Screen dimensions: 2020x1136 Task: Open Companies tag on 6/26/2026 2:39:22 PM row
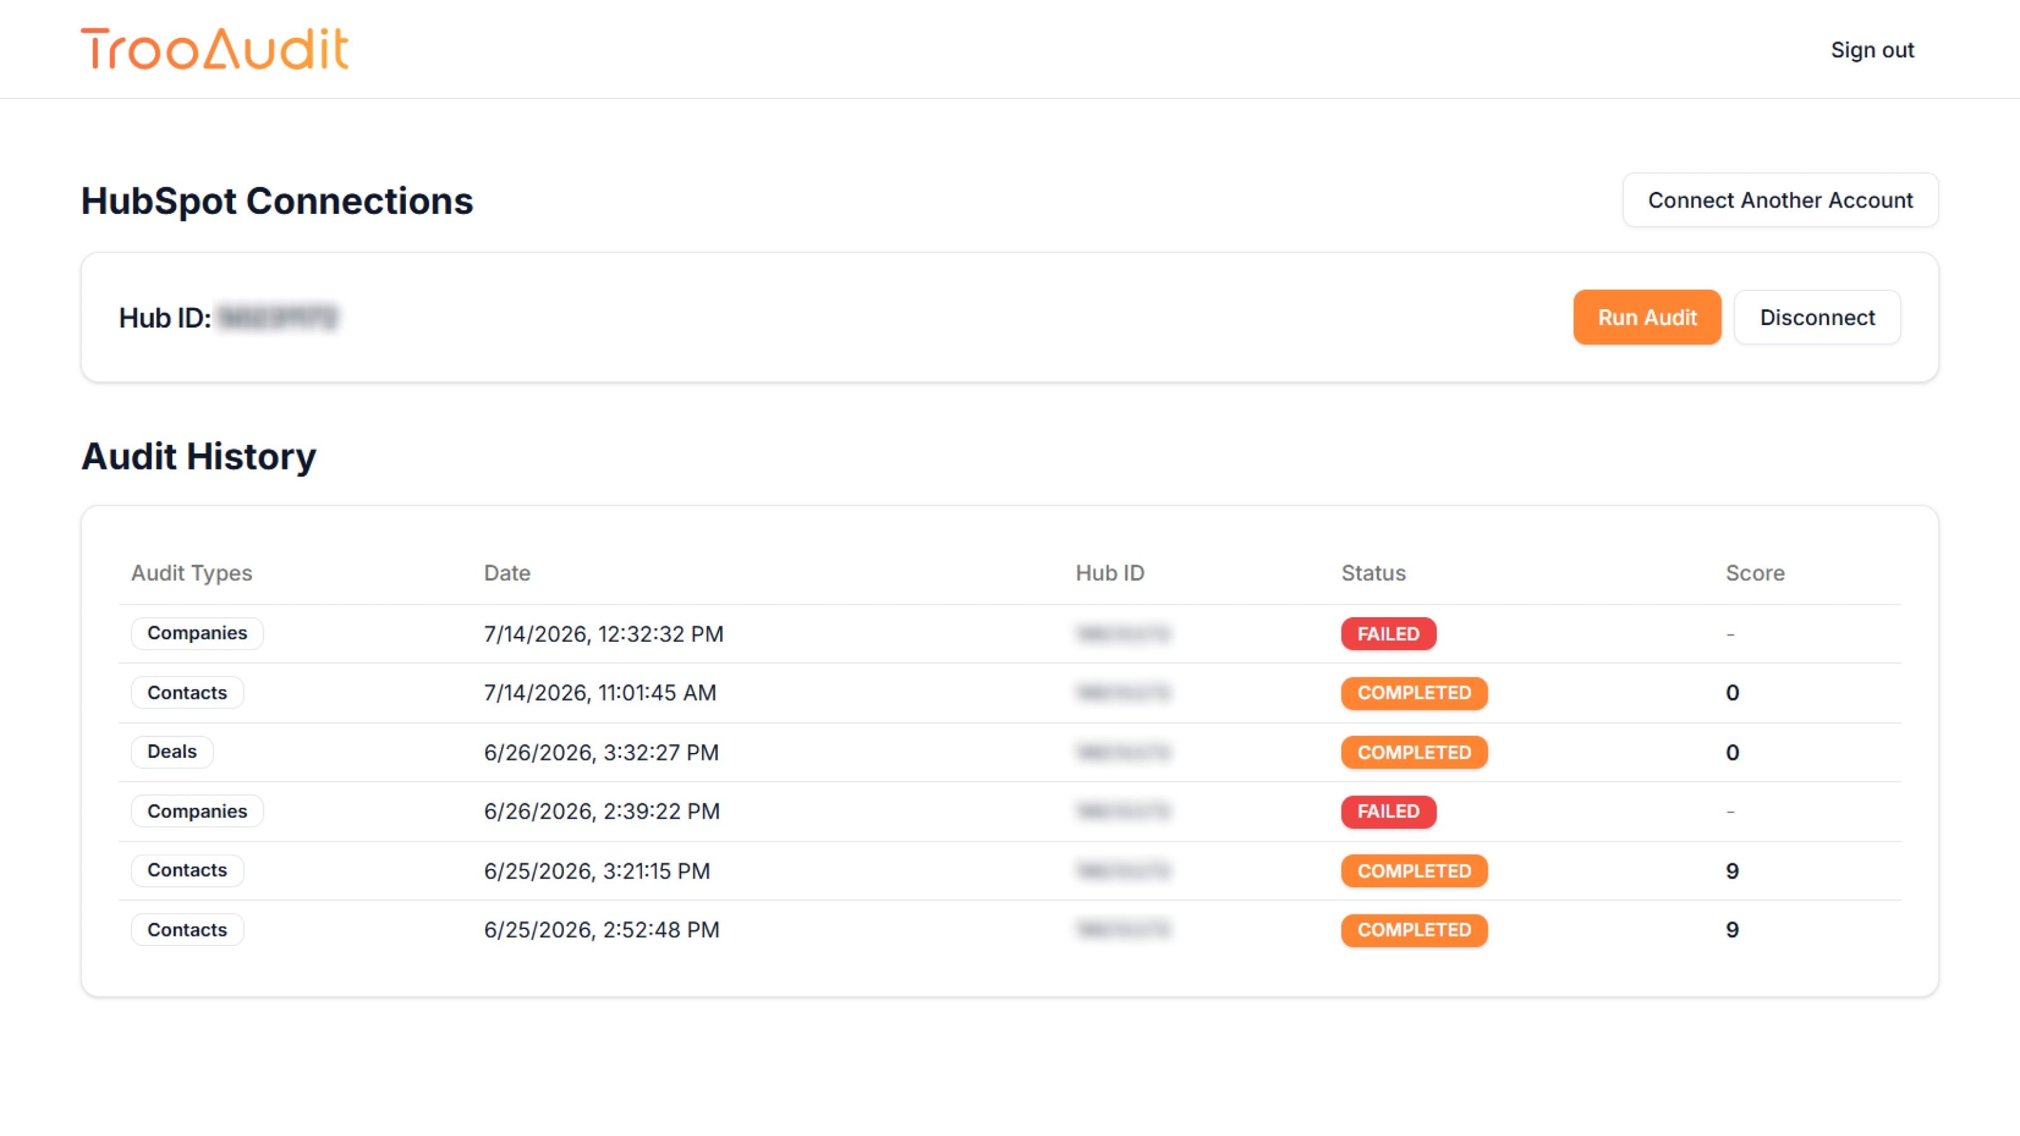click(197, 812)
